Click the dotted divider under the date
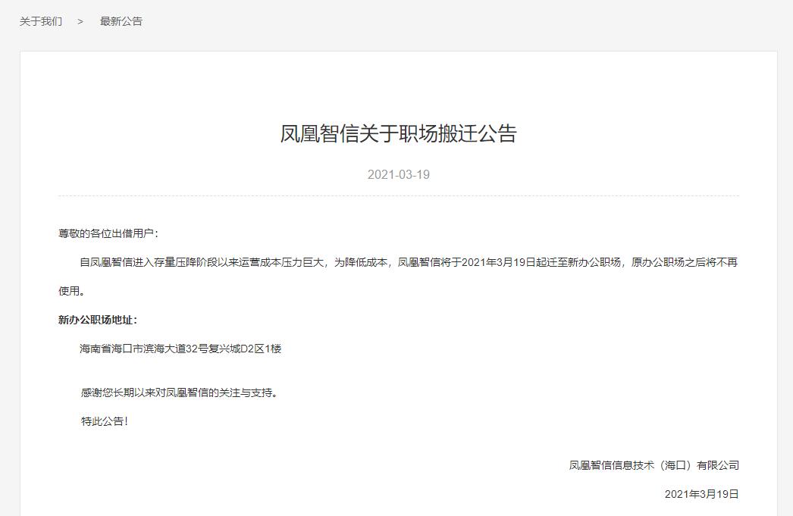The width and height of the screenshot is (793, 516). [x=397, y=198]
